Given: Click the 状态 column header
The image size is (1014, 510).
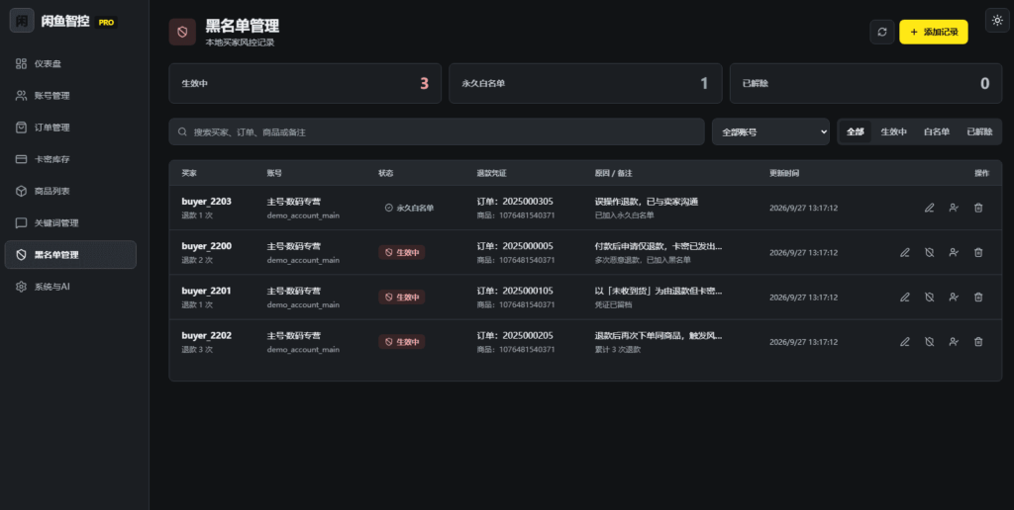Looking at the screenshot, I should point(385,173).
